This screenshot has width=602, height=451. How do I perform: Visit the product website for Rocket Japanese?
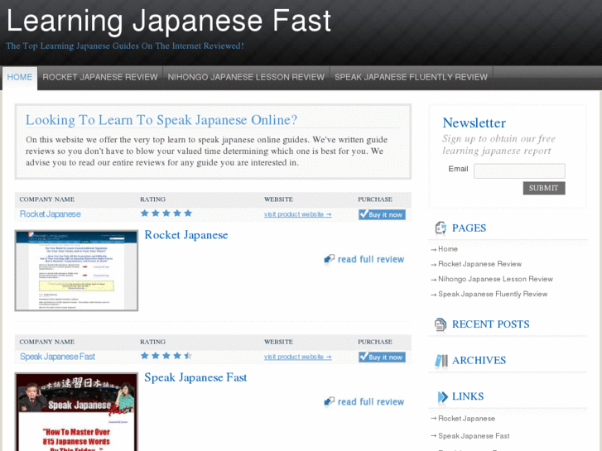click(x=297, y=214)
